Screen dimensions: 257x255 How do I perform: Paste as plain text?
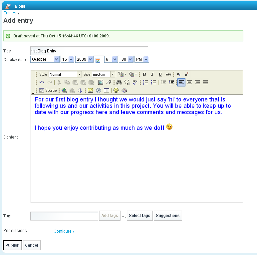coord(83,82)
